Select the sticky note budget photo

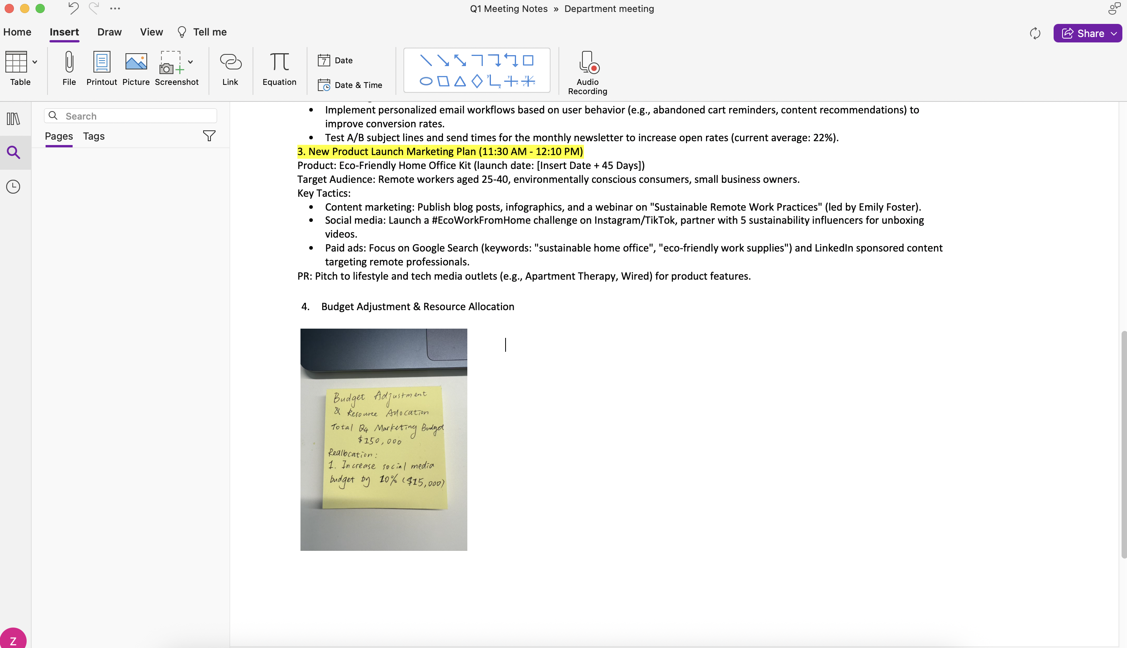pos(384,440)
